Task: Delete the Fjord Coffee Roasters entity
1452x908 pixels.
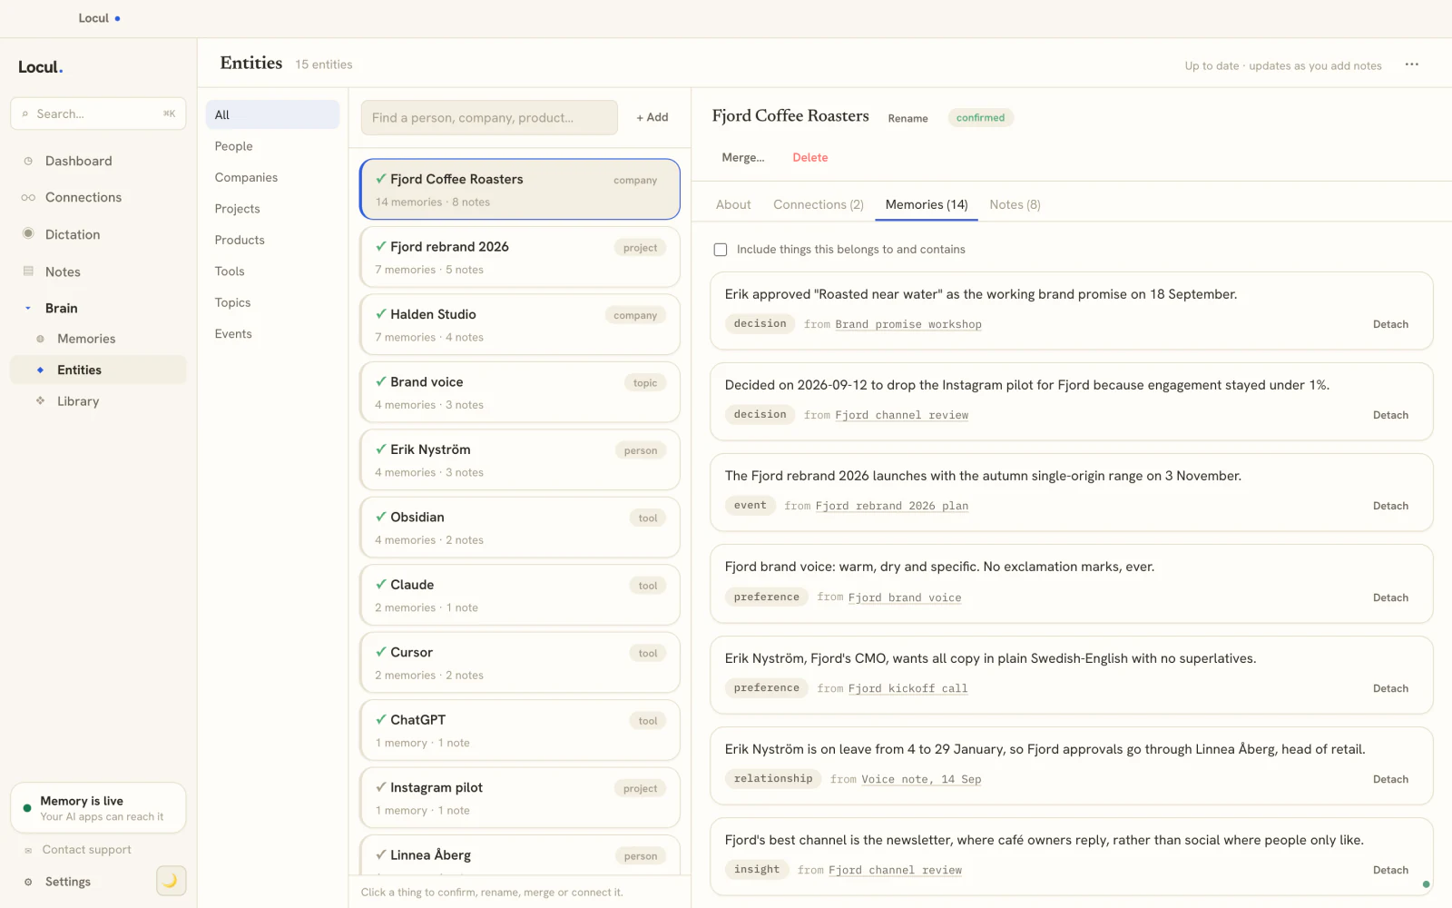Action: coord(810,157)
